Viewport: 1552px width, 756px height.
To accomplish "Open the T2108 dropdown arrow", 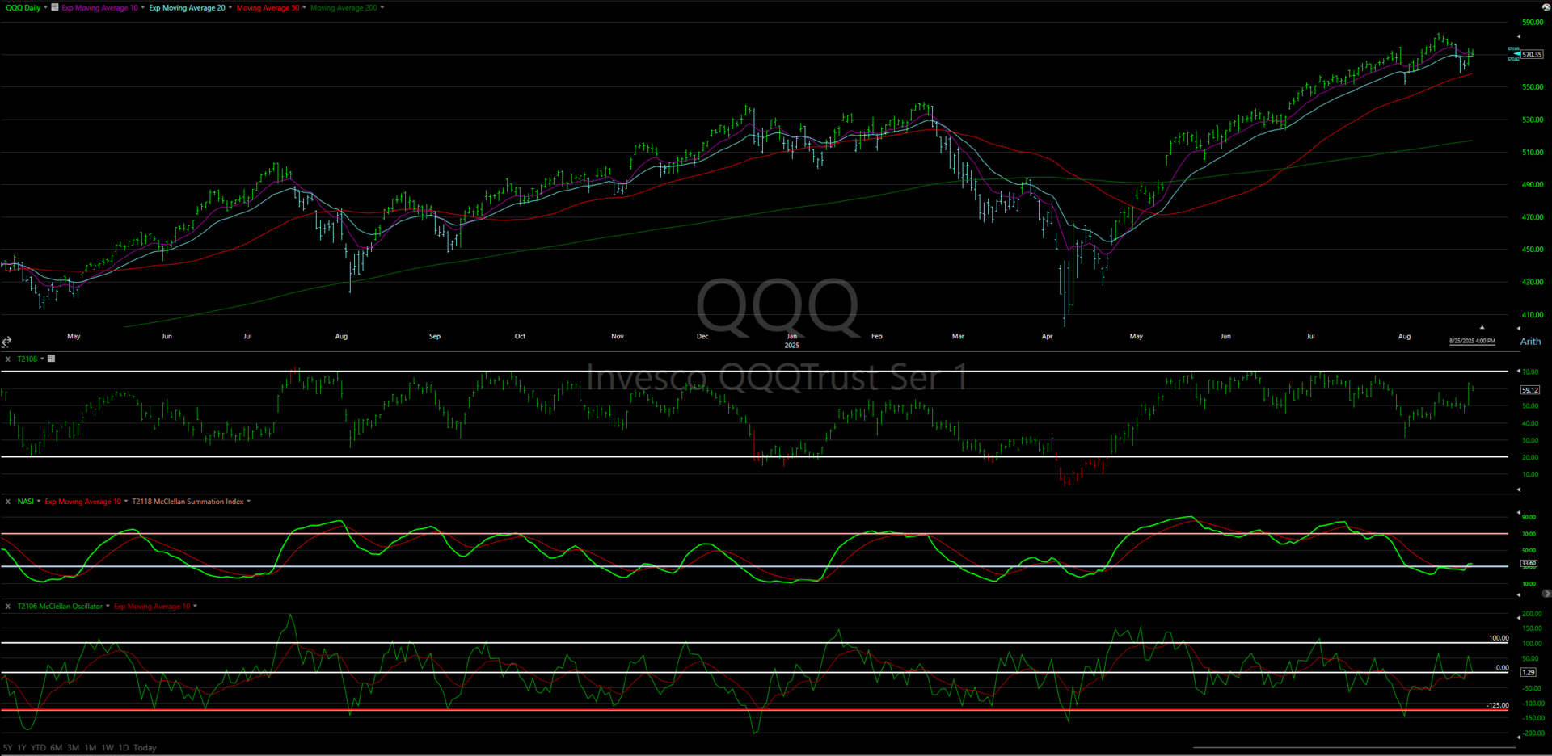I will click(42, 359).
